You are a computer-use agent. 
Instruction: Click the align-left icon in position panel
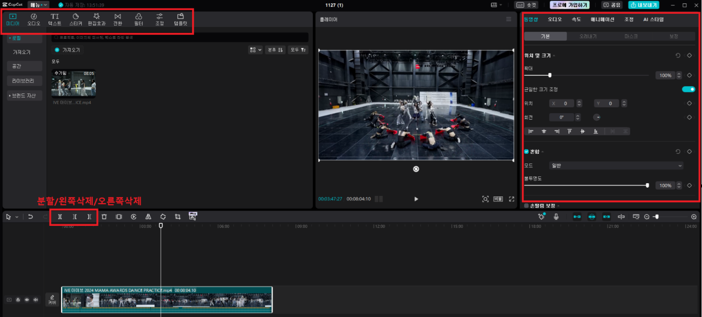[531, 131]
